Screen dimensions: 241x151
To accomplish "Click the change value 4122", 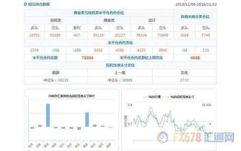I will 141,50.
